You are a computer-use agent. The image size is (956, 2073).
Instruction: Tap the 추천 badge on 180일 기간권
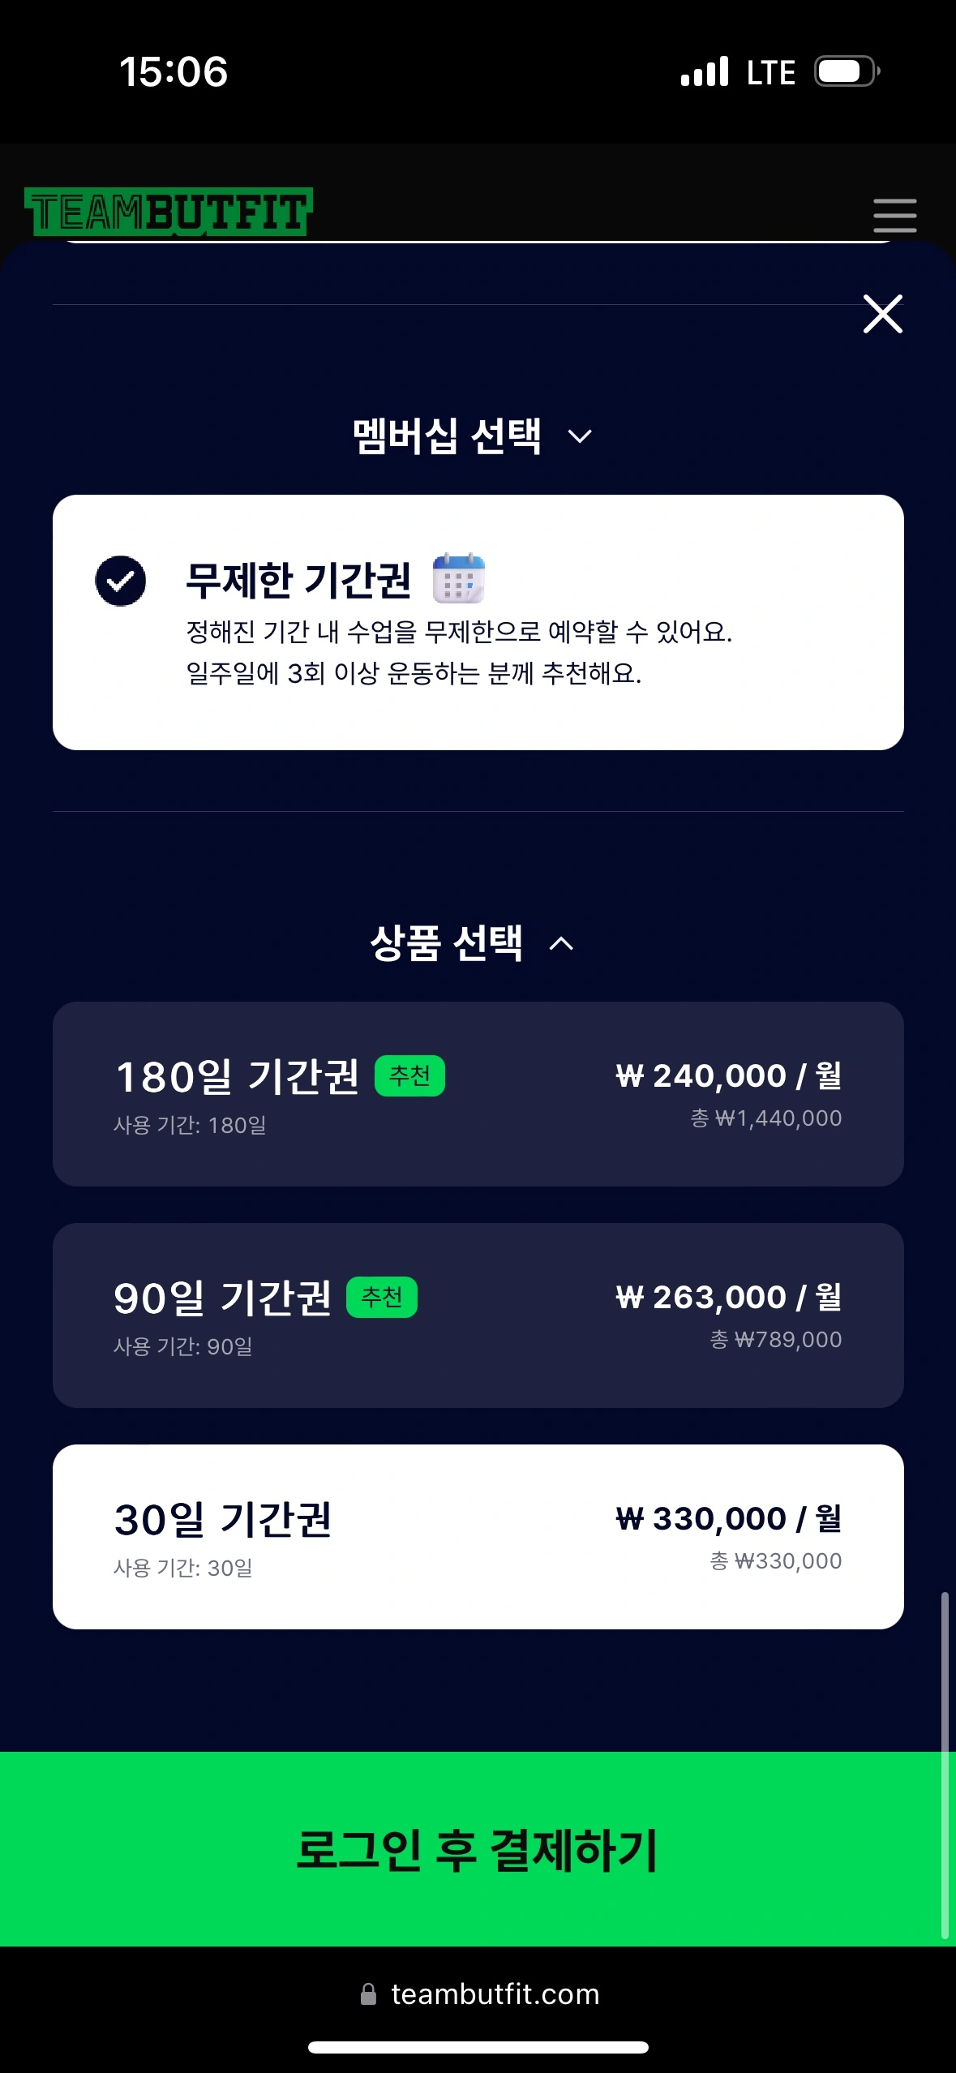pyautogui.click(x=409, y=1075)
